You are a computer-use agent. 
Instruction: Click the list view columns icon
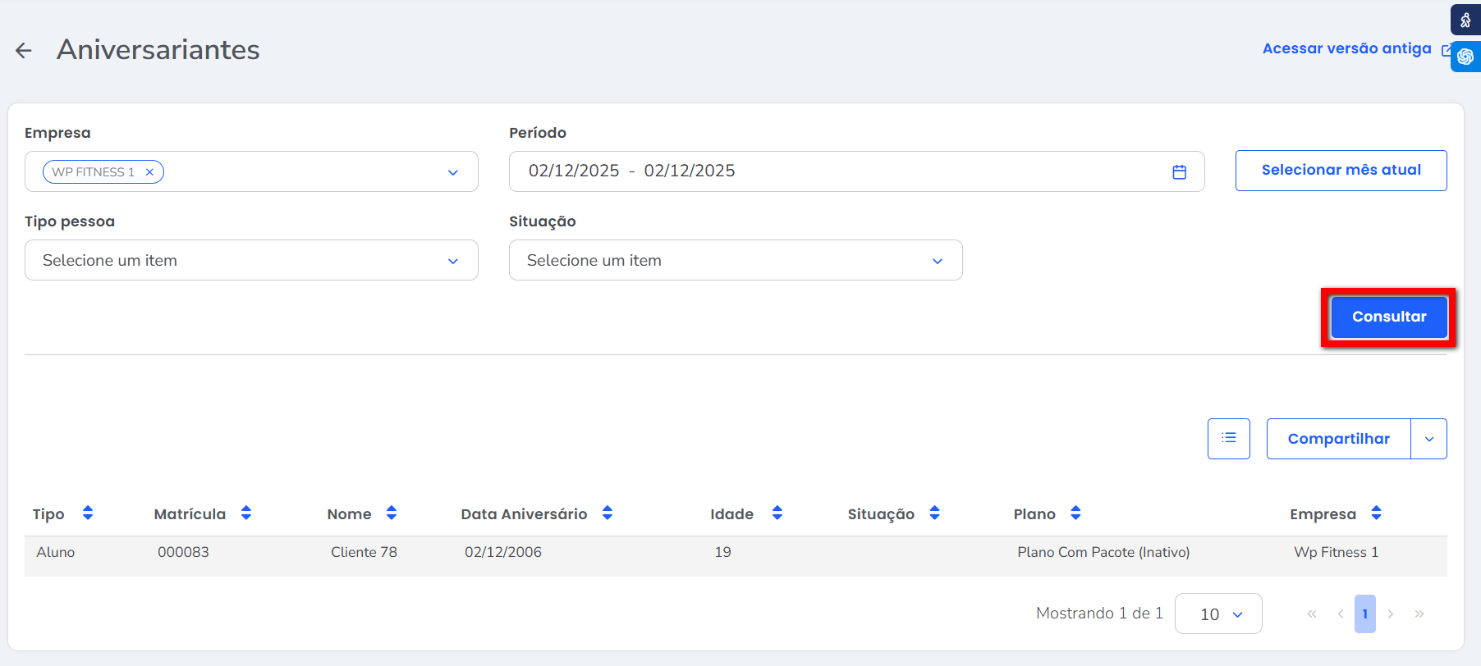[1228, 439]
